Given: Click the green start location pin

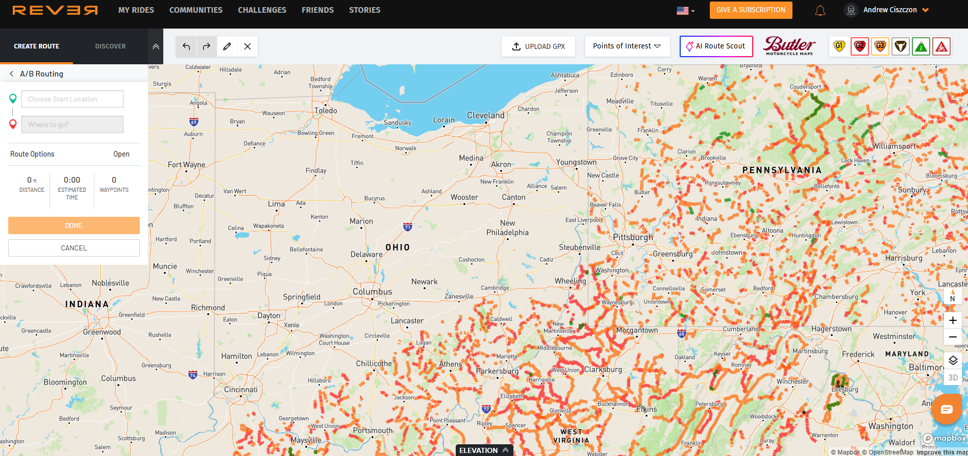Looking at the screenshot, I should coord(13,98).
